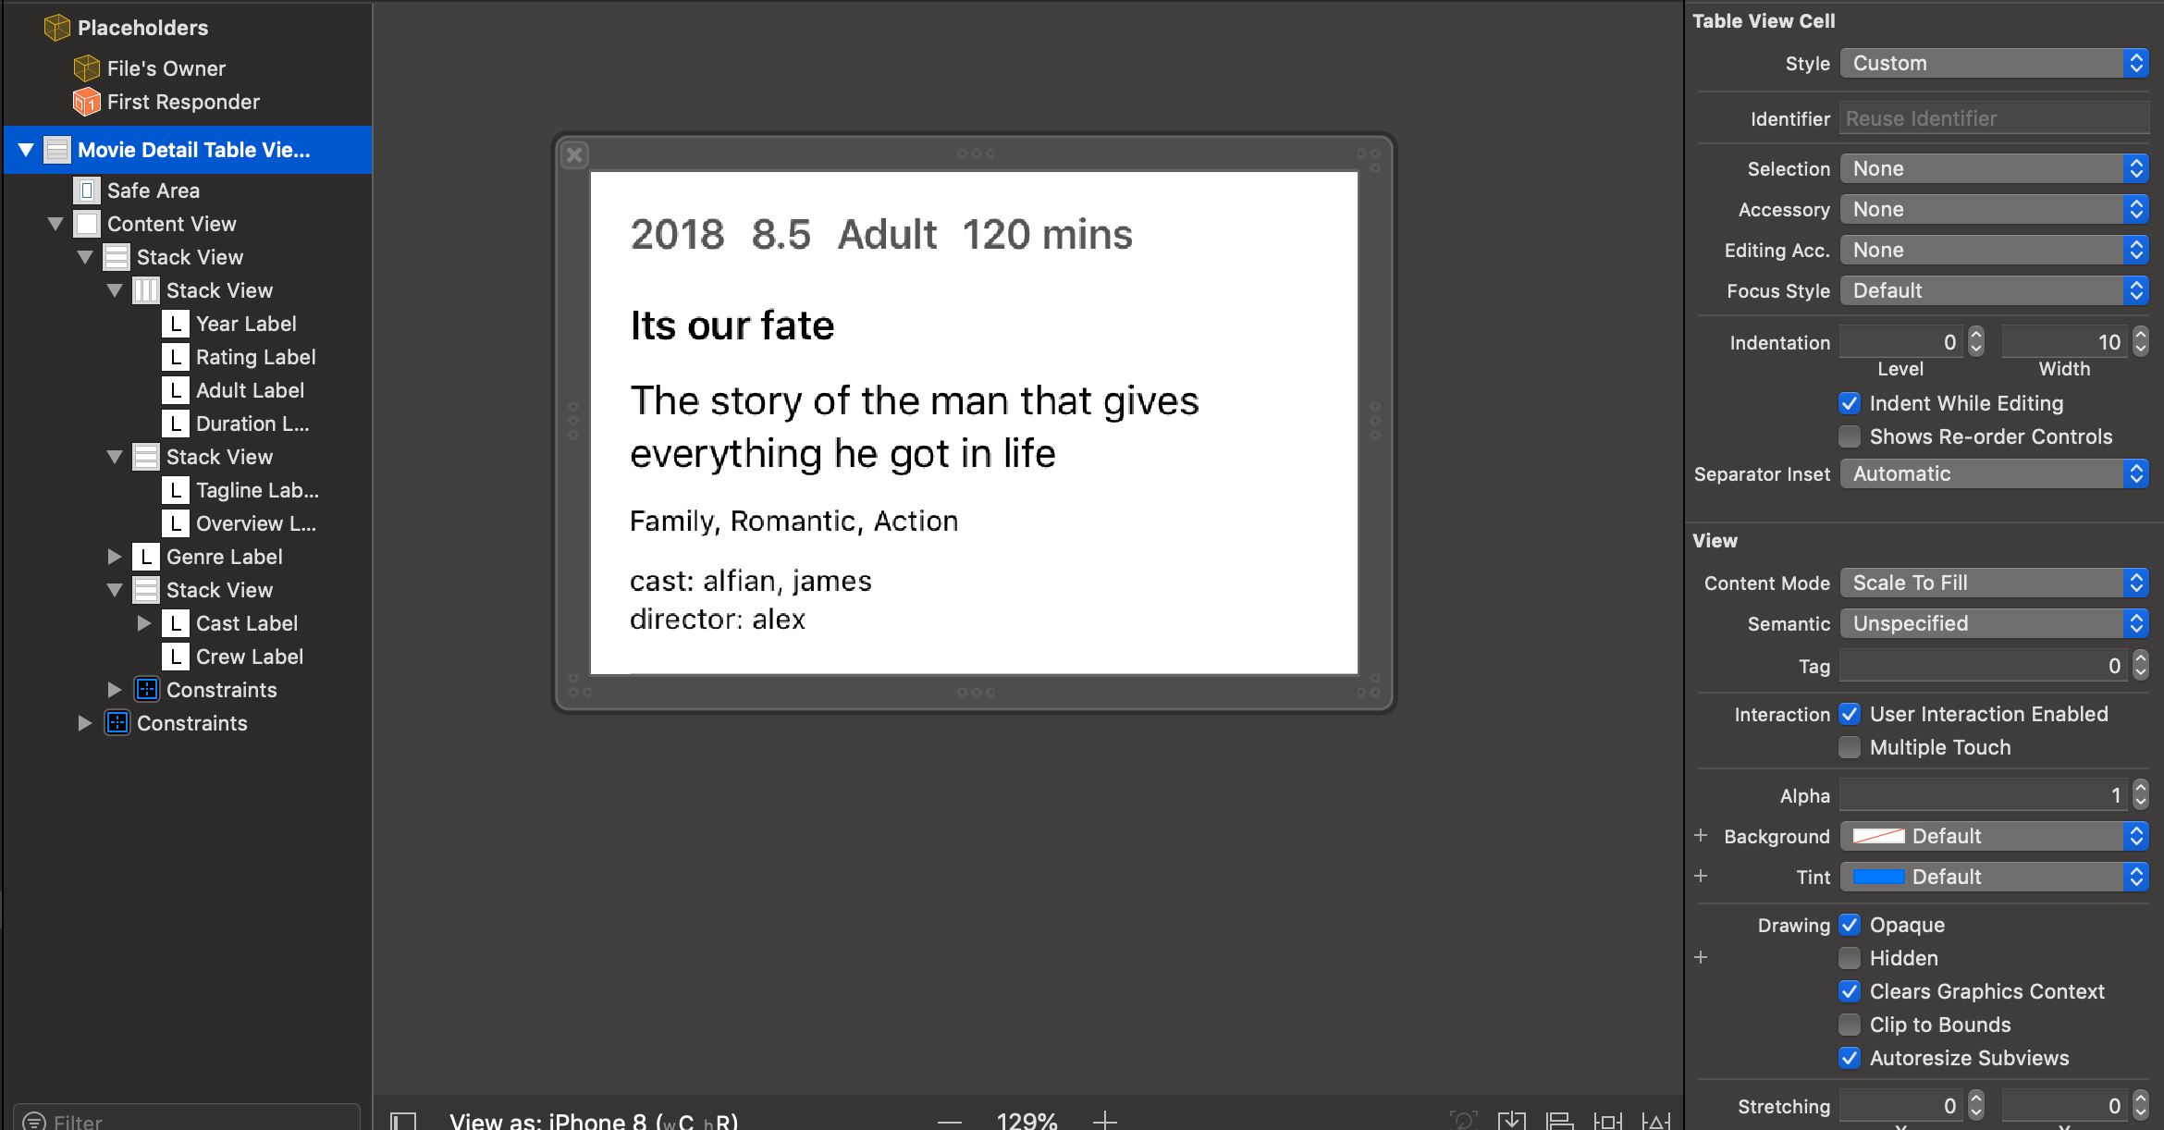Expand the Genre Label tree item
This screenshot has height=1130, width=2164.
point(115,557)
